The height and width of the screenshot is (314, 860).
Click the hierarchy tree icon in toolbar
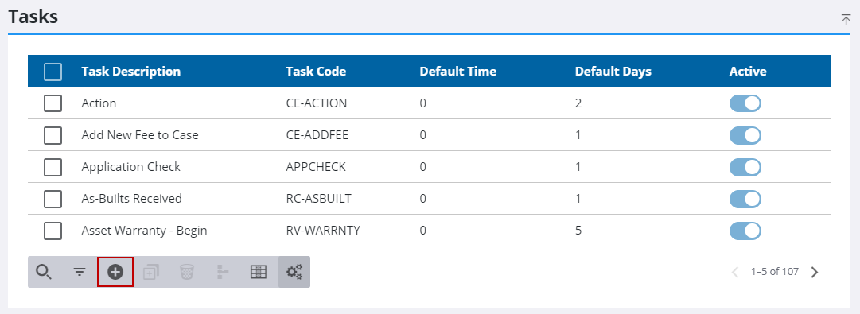(x=223, y=272)
